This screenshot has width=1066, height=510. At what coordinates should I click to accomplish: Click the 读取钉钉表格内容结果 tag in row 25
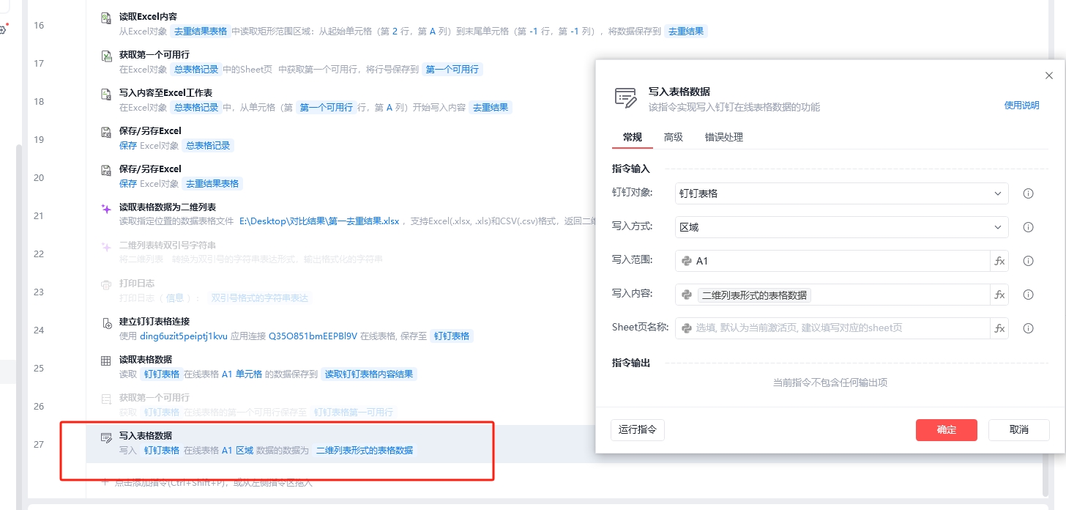pos(369,374)
